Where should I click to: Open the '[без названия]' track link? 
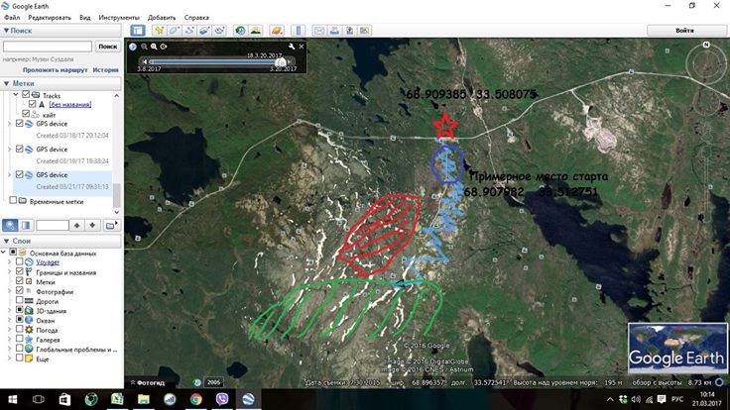(69, 105)
